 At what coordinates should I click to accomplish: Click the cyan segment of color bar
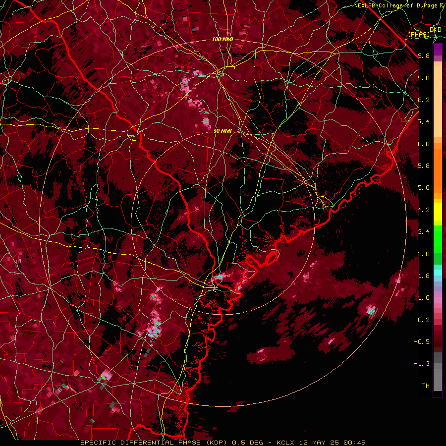[438, 273]
